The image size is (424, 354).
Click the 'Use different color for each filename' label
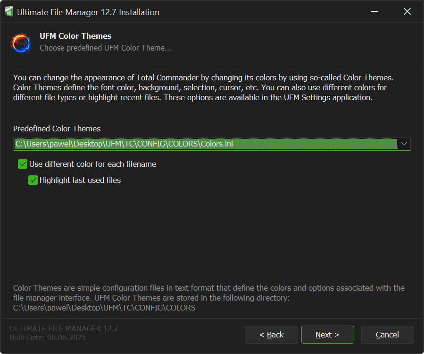coord(92,164)
